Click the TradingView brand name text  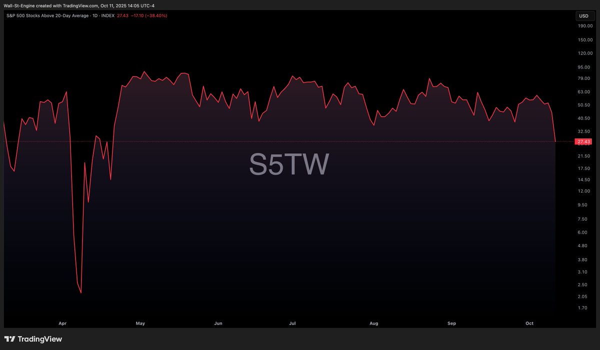40,339
